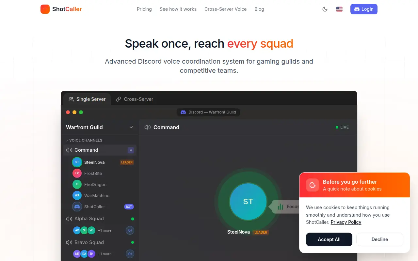Screen dimensions: 418x261
Task: Click the SteelNova ST avatar in sidebar
Action: tap(77, 162)
